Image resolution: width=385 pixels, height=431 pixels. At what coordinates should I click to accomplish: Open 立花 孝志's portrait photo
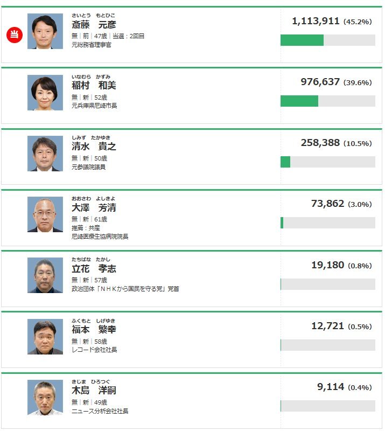click(45, 275)
